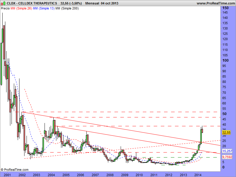Click the 120 level on price axis
The height and width of the screenshot is (177, 236).
pyautogui.click(x=225, y=39)
